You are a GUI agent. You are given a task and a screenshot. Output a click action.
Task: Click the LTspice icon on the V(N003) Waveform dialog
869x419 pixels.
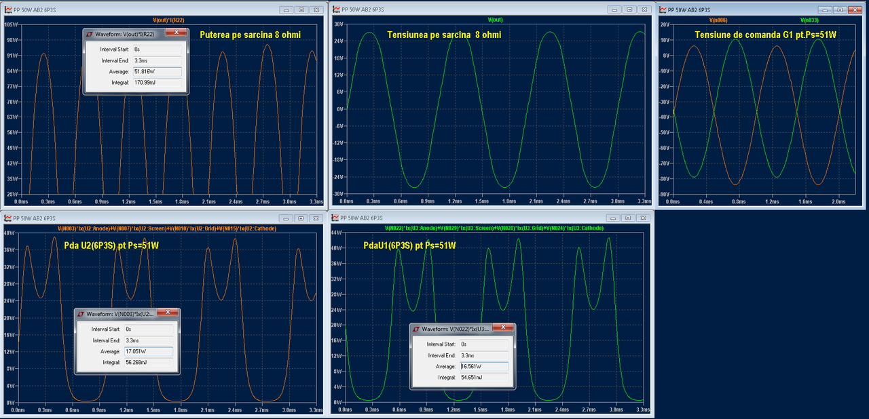coord(80,314)
